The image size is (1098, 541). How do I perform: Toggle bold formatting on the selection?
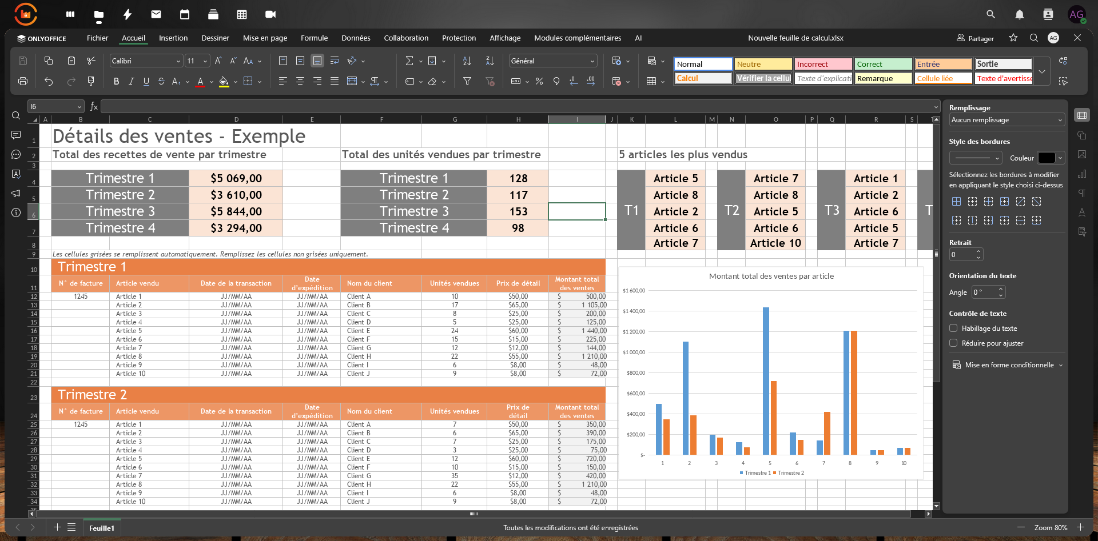116,82
